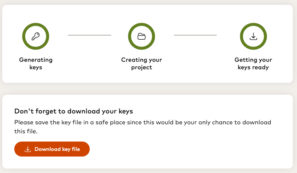The image size is (297, 173).
Task: Click the folder icon for Creating your project
Action: pyautogui.click(x=142, y=36)
